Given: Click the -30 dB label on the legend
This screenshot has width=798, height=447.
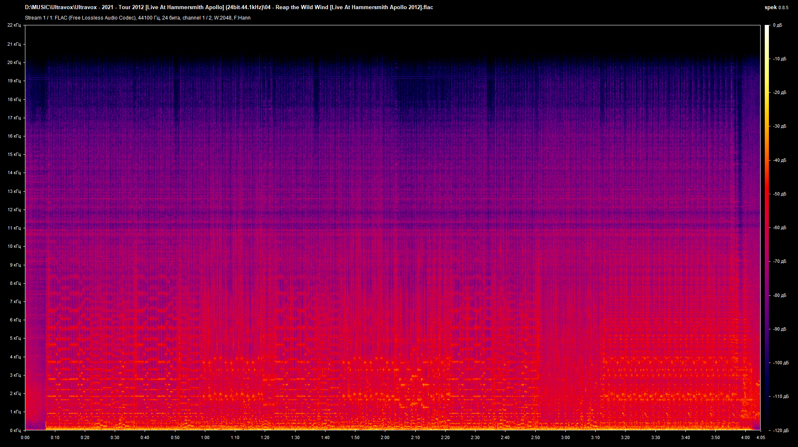Looking at the screenshot, I should pyautogui.click(x=779, y=126).
